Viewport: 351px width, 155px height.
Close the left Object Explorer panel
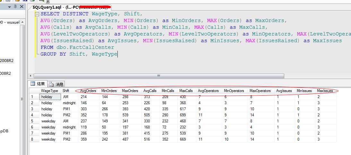21,7
